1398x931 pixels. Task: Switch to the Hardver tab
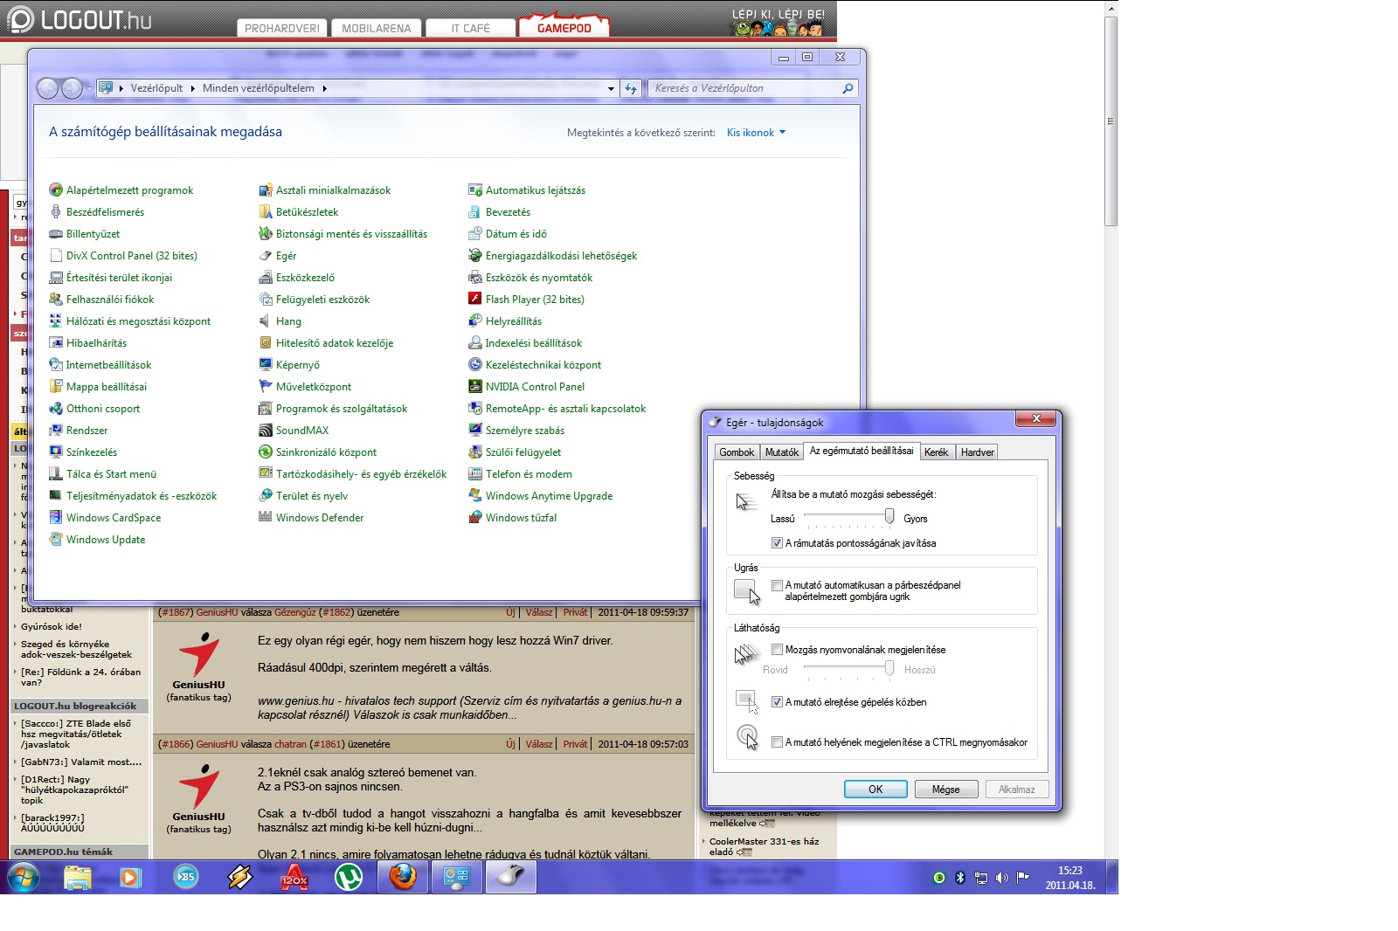click(977, 452)
